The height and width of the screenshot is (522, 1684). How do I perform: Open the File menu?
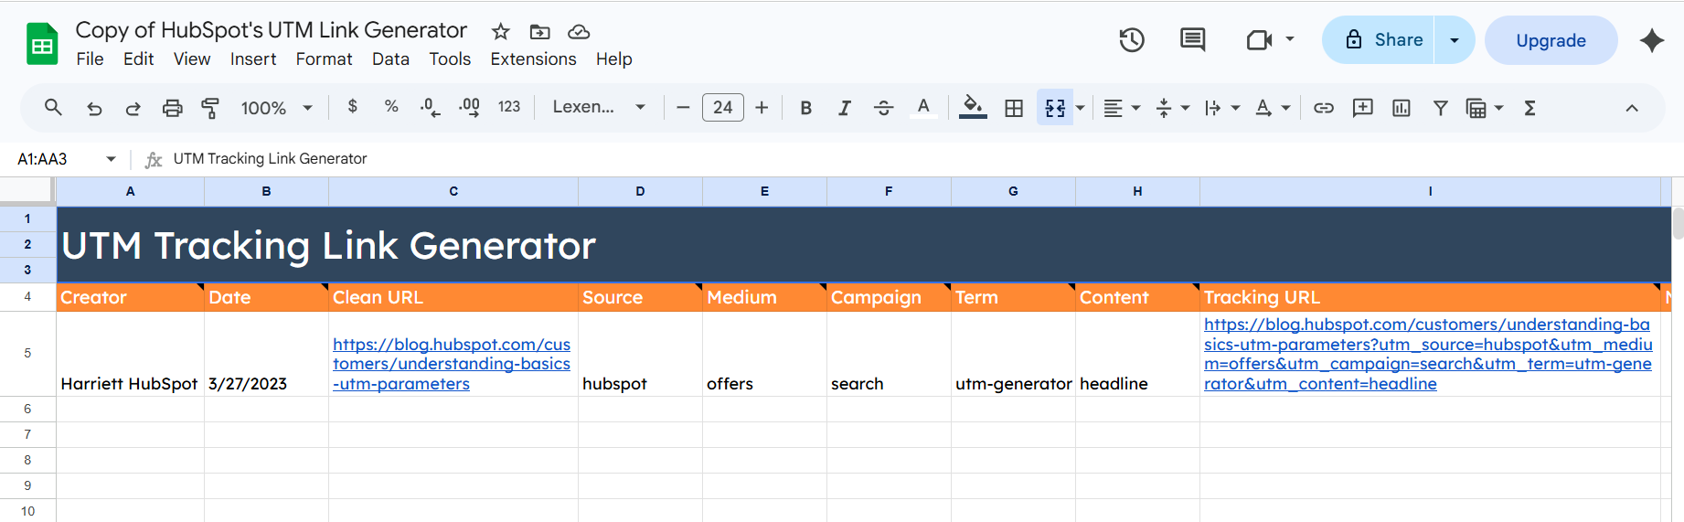(x=90, y=59)
